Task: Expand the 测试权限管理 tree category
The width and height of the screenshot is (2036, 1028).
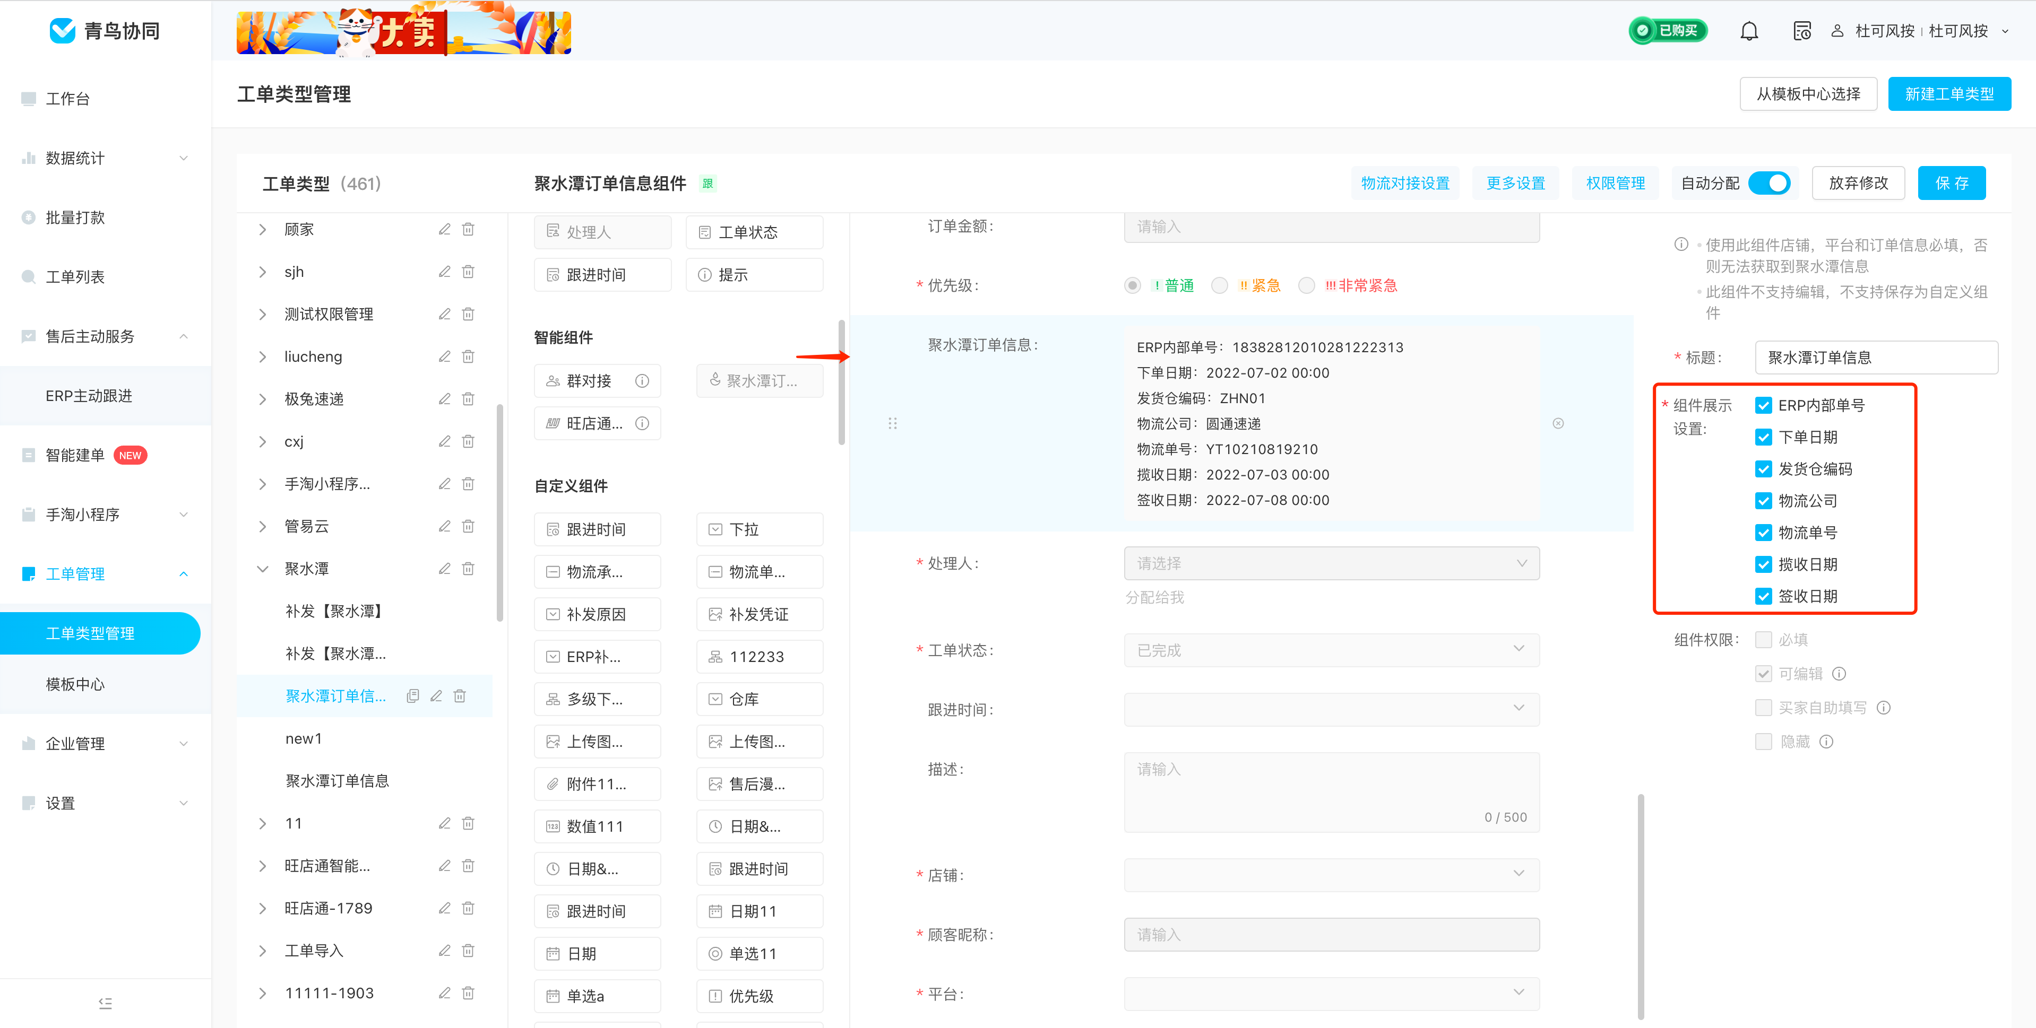Action: click(x=262, y=315)
